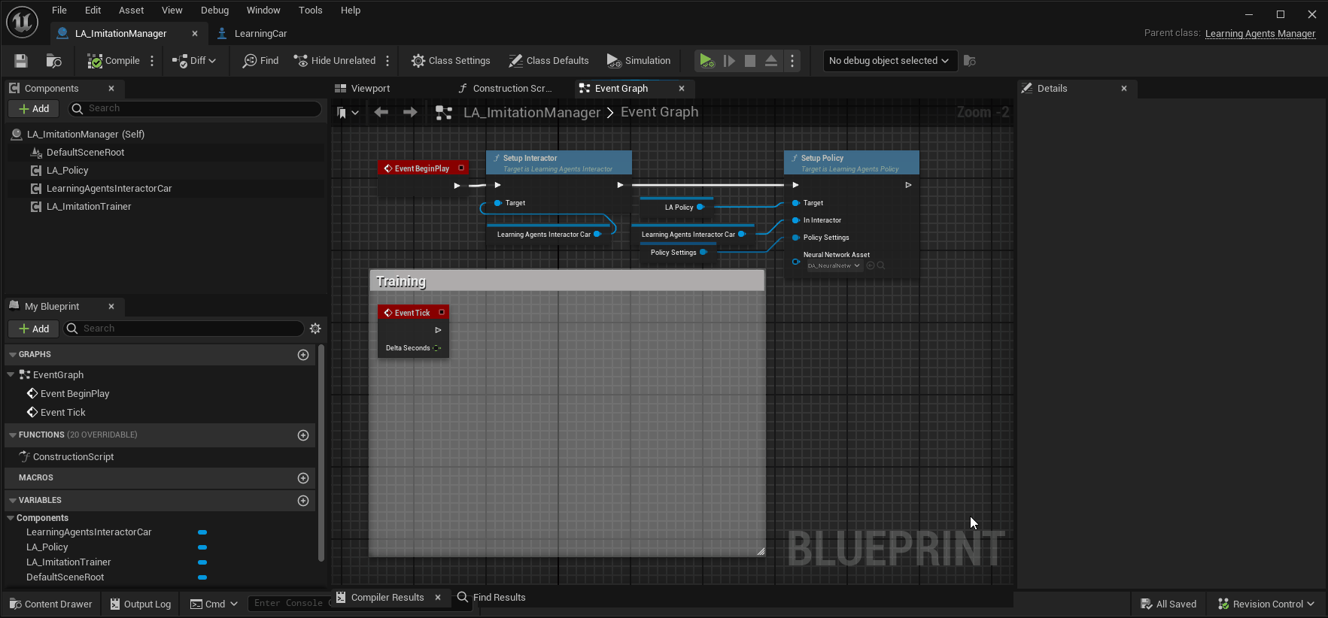Click LA_ImitationManager breadcrumb
This screenshot has width=1328, height=618.
pos(532,113)
